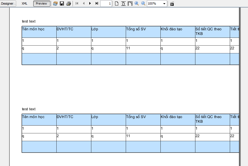Zoom in on the report preview
Screen dimensions: 248x166
[136, 3]
